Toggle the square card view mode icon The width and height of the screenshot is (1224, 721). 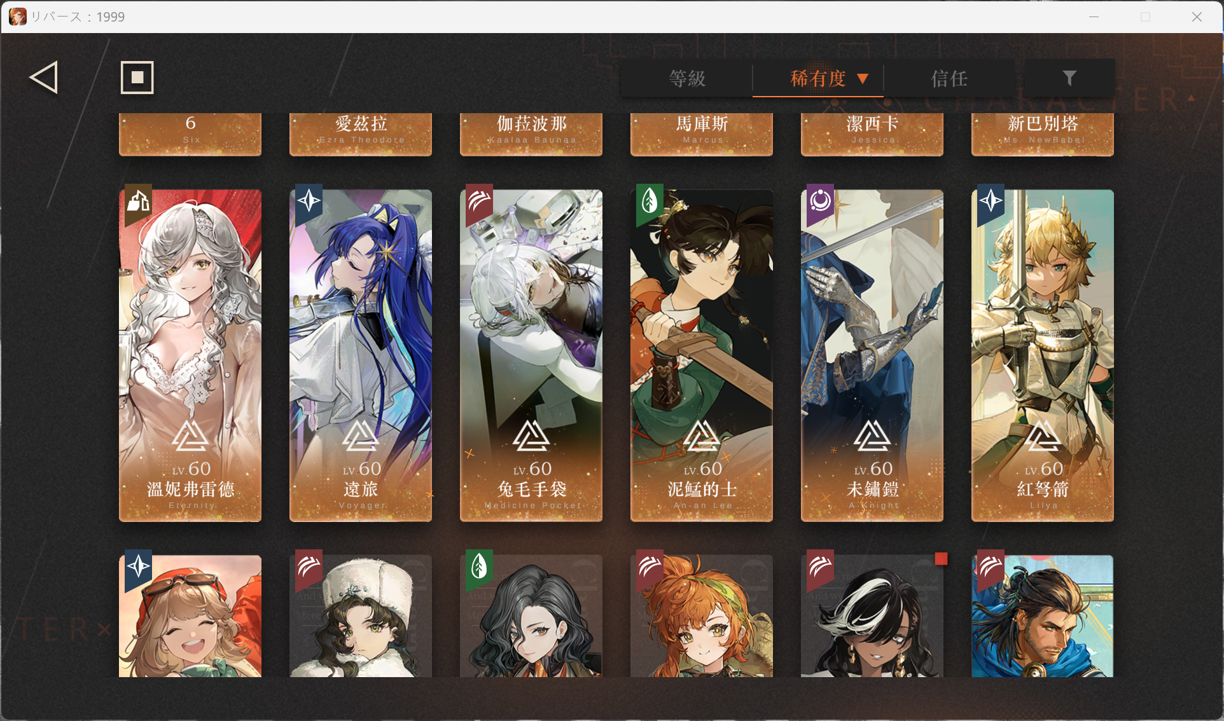click(137, 78)
